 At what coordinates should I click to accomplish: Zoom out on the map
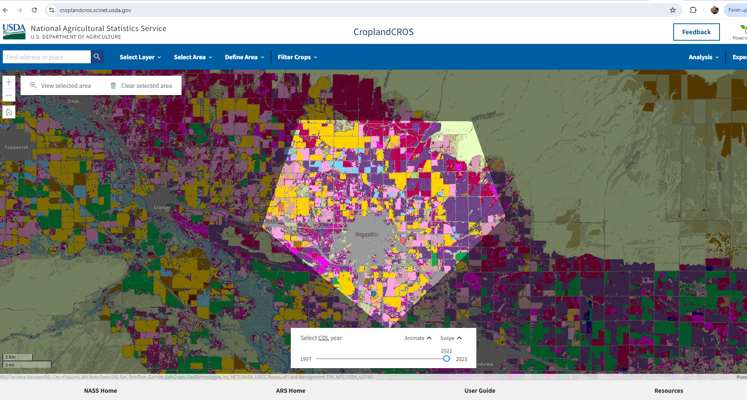(x=9, y=95)
